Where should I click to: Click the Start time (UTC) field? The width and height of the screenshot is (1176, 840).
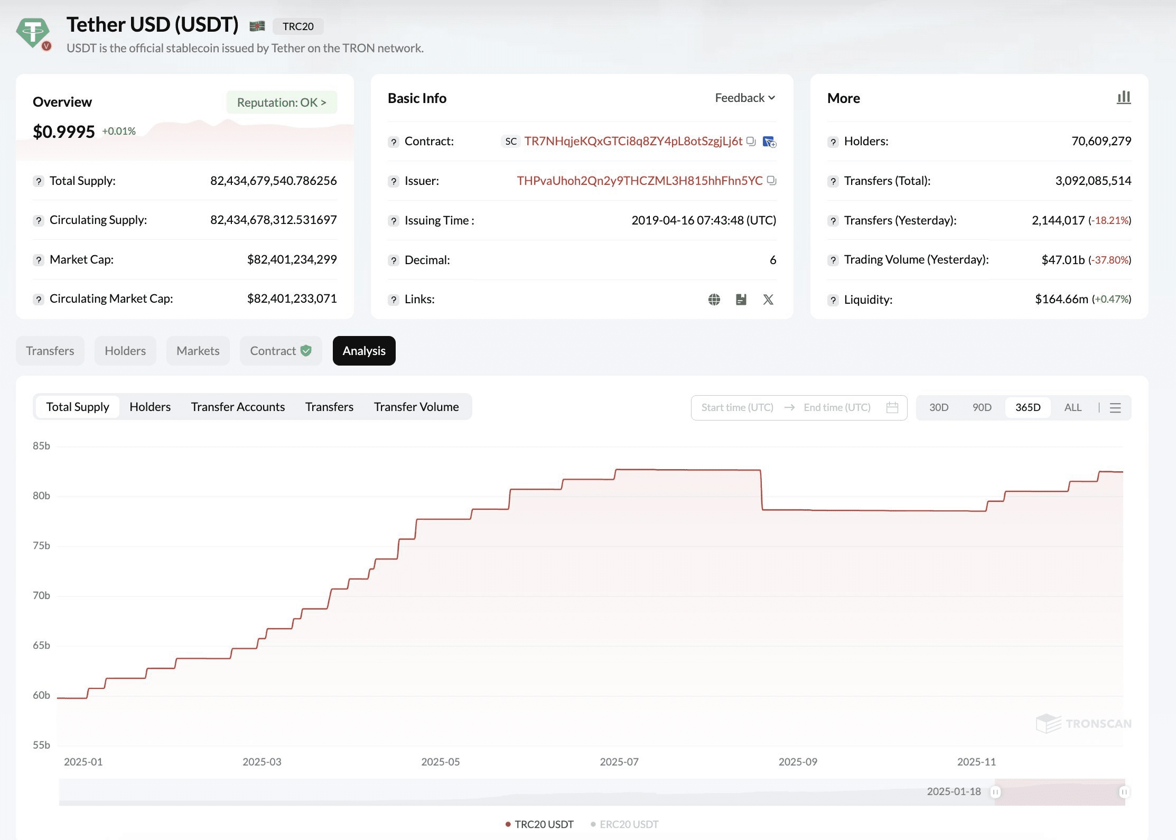(737, 407)
